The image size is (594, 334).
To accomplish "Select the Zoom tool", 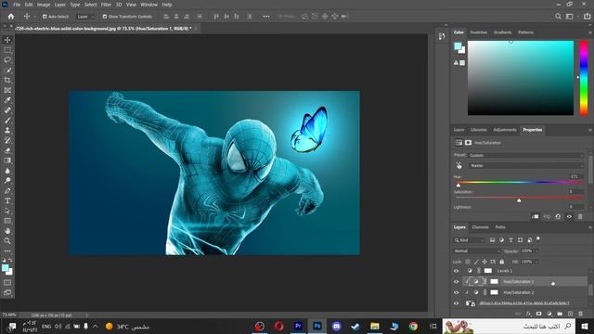I will click(x=7, y=241).
